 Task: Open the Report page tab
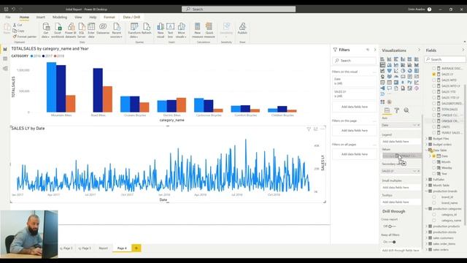tap(104, 248)
